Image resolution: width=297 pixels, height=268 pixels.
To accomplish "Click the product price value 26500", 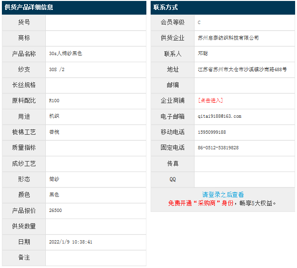I will coord(55,211).
